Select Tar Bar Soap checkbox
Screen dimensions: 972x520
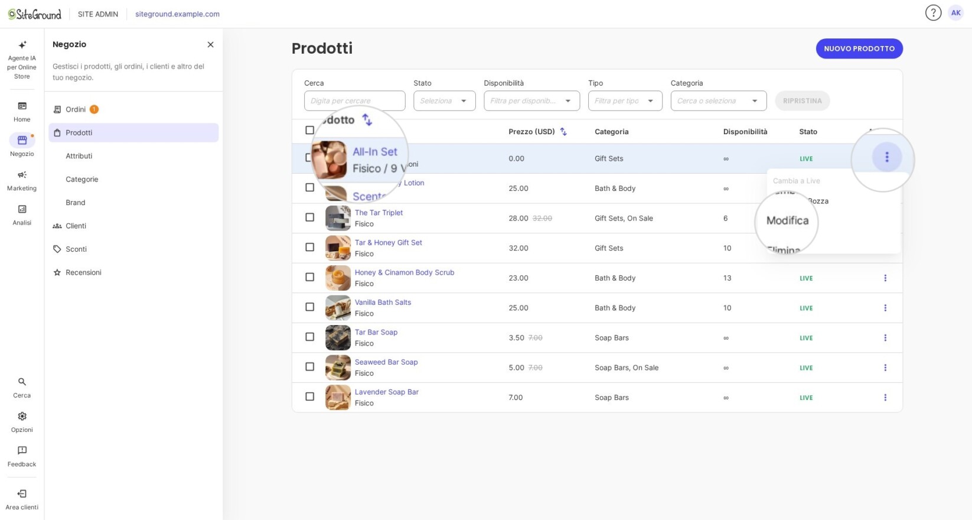(x=309, y=337)
